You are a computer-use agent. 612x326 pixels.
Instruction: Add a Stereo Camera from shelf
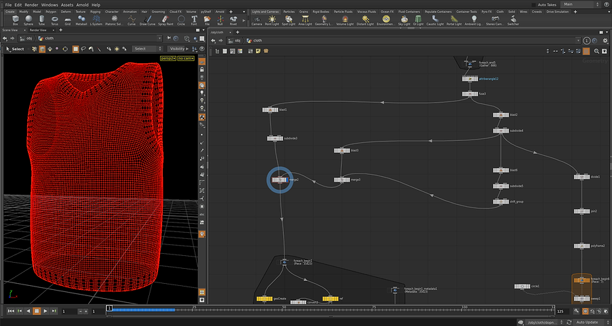pyautogui.click(x=495, y=20)
